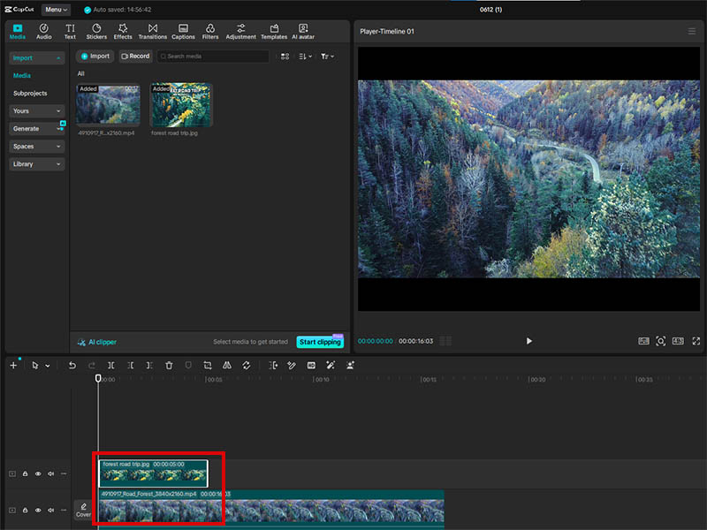Click the player fullscreen icon
The image size is (707, 530).
[x=696, y=341]
